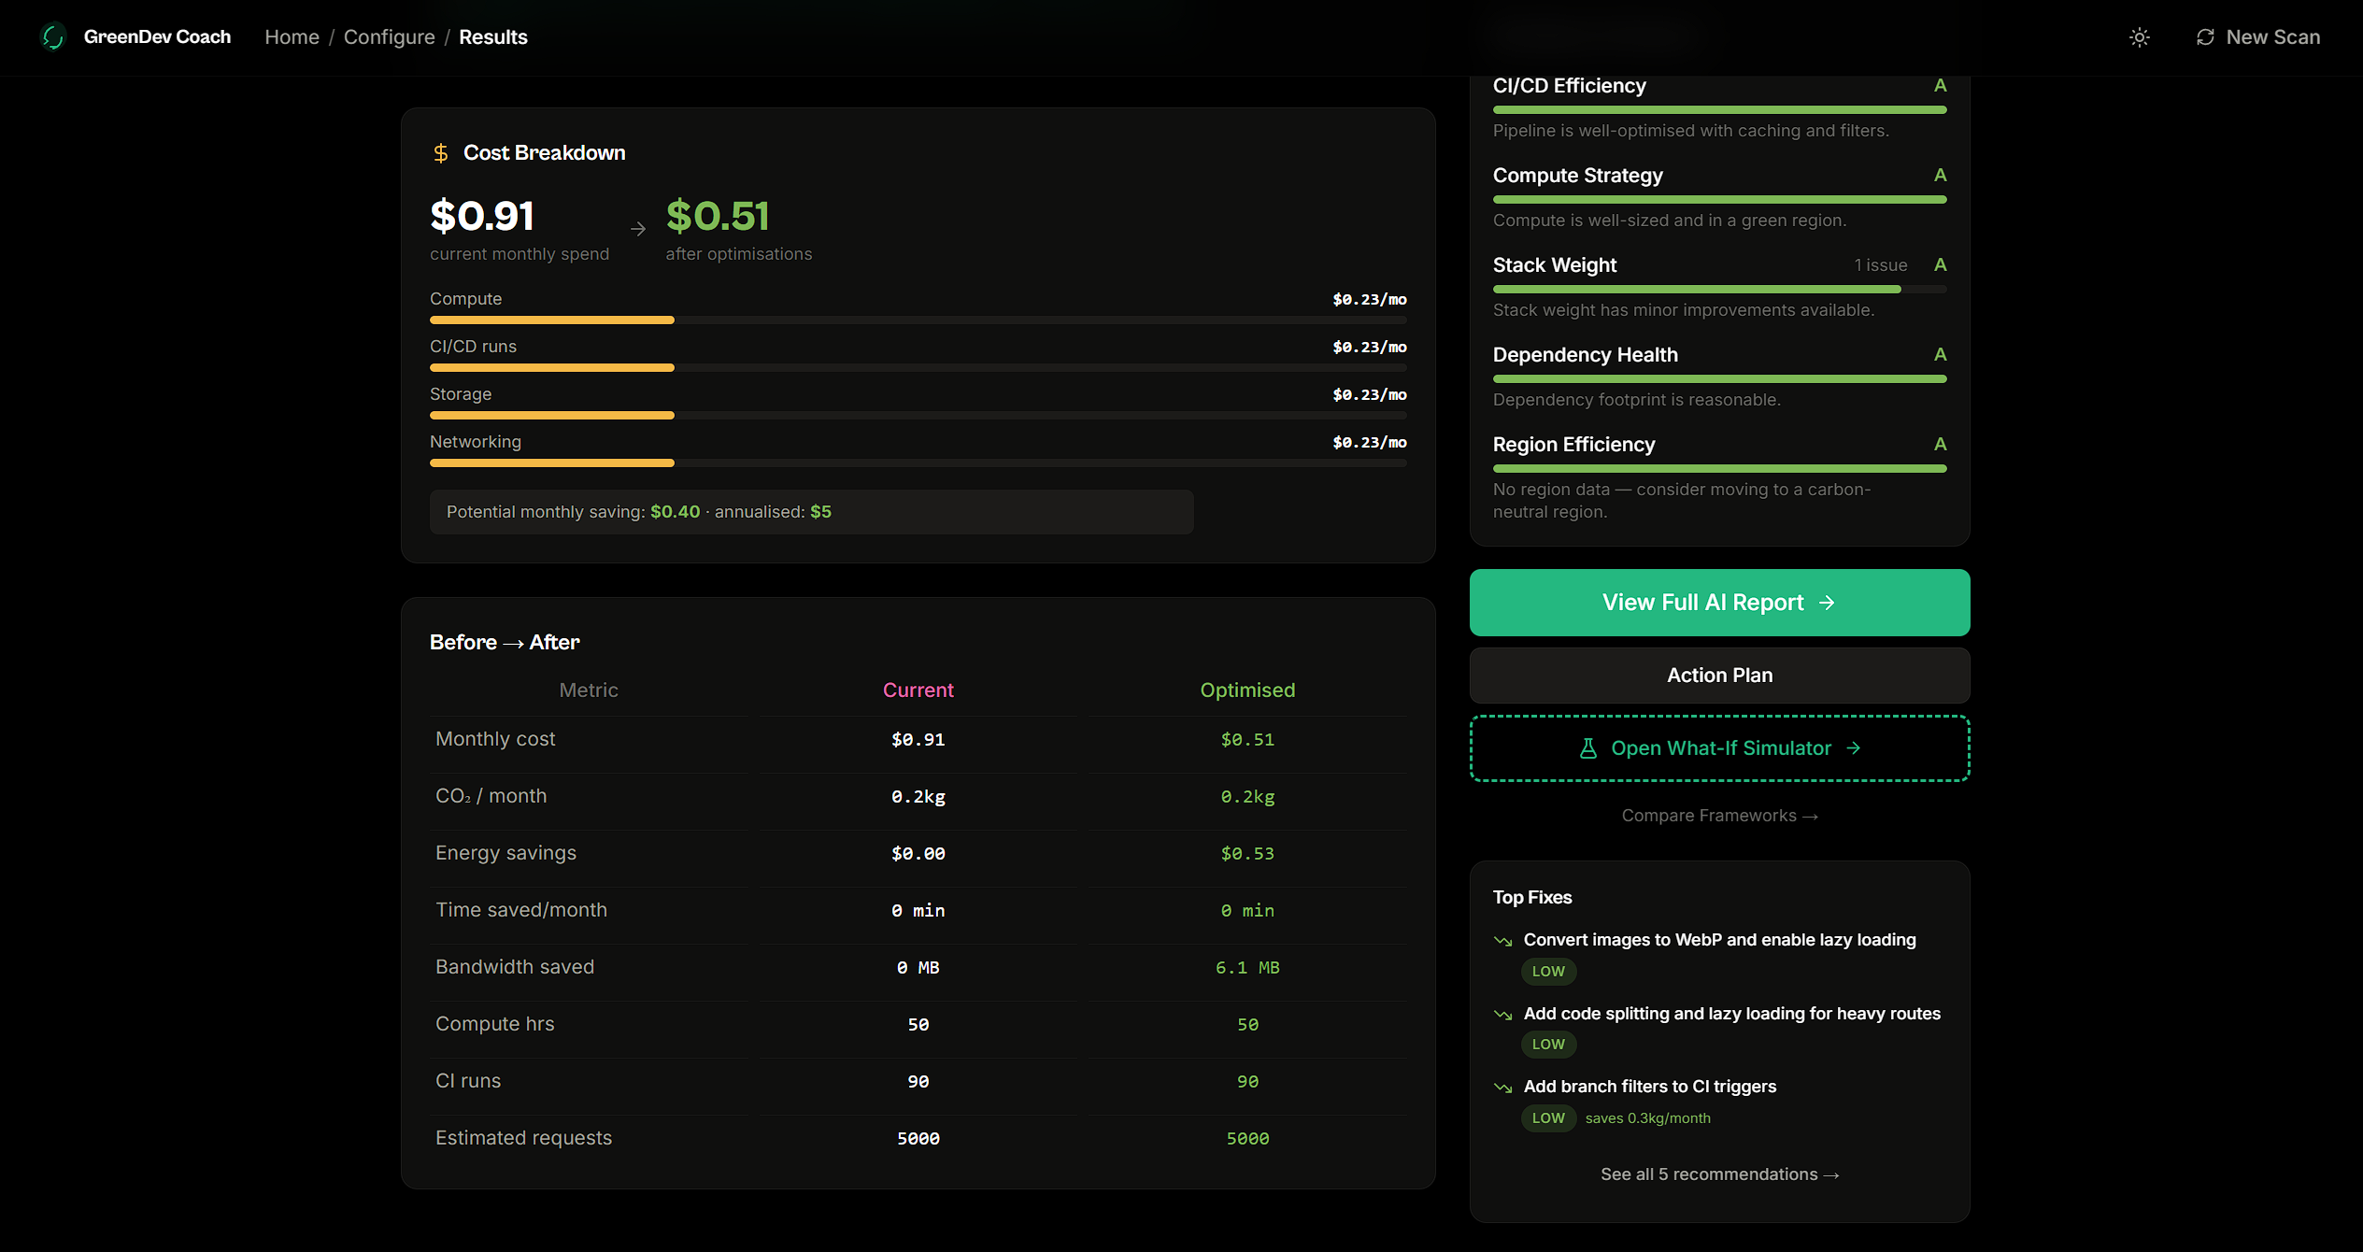Click the Region Efficiency heading

[1573, 445]
